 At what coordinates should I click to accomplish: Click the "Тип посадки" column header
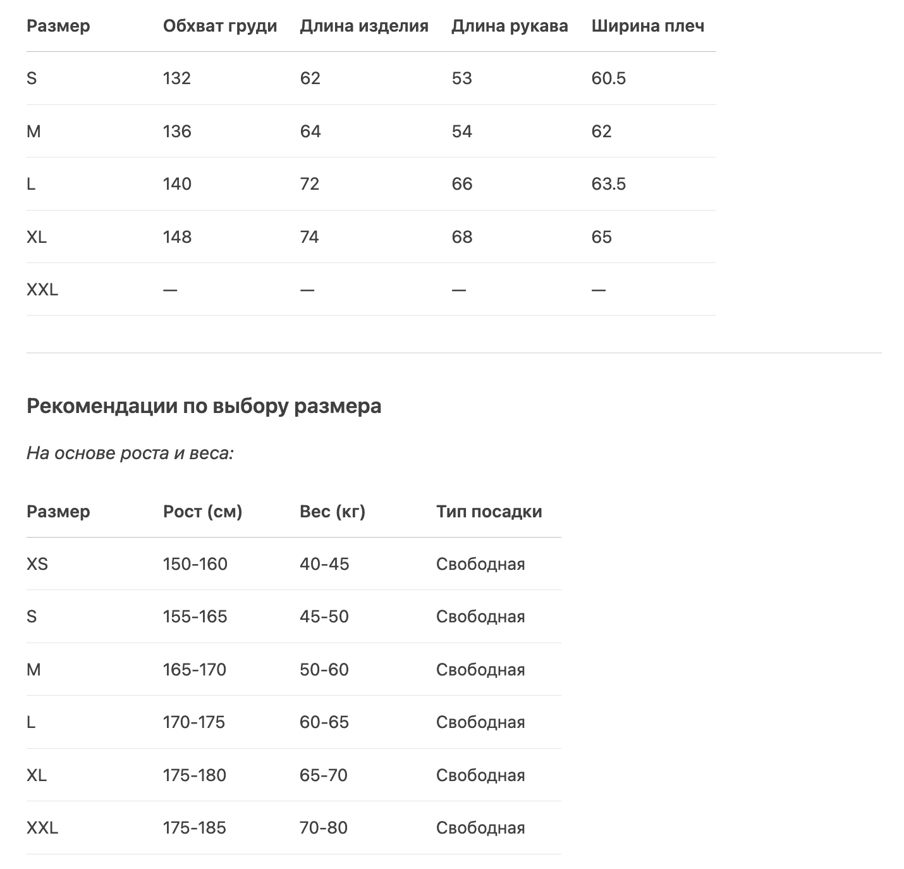489,512
